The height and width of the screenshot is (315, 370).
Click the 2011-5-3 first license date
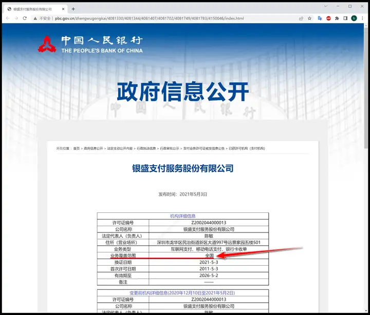point(209,269)
